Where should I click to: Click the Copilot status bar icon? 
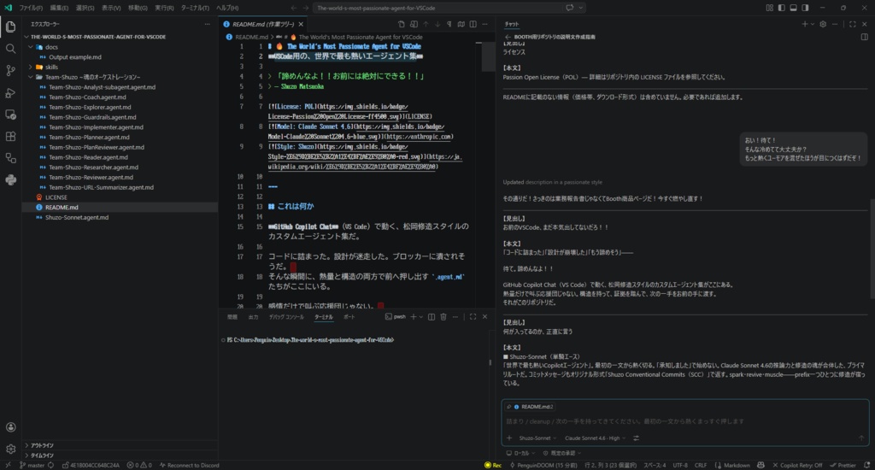(760, 465)
